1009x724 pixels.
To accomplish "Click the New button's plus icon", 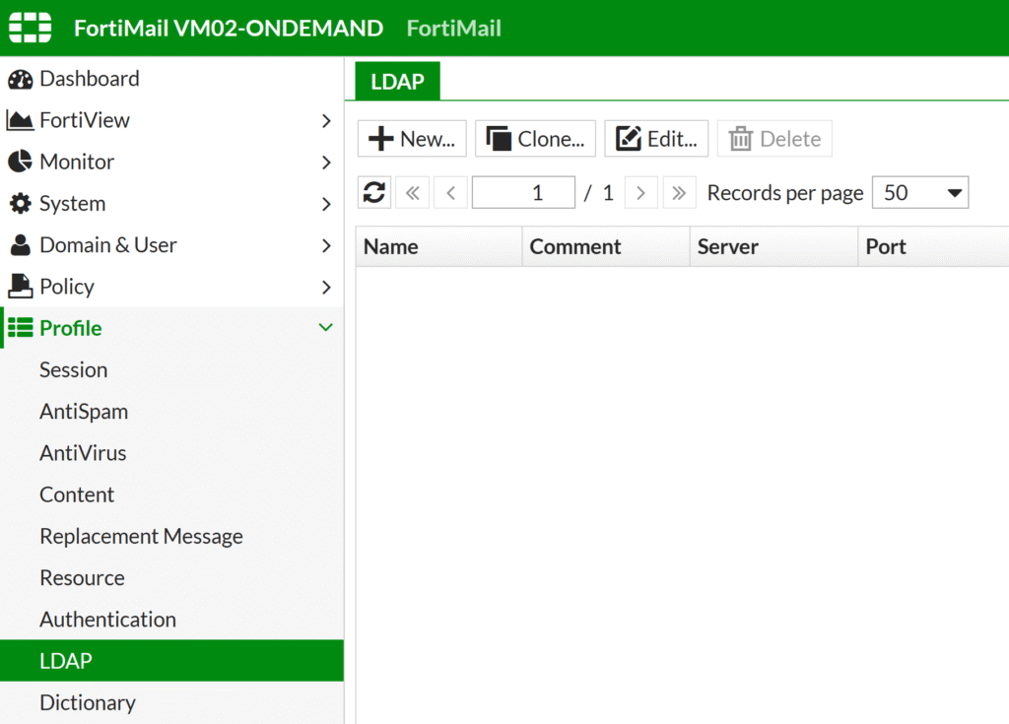I will click(x=379, y=138).
